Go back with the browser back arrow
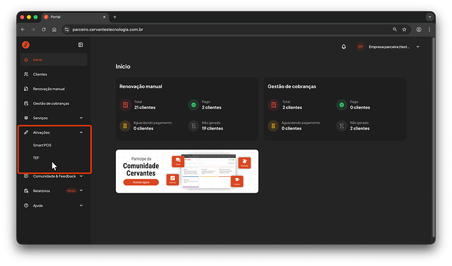Image resolution: width=452 pixels, height=266 pixels. 24,29
